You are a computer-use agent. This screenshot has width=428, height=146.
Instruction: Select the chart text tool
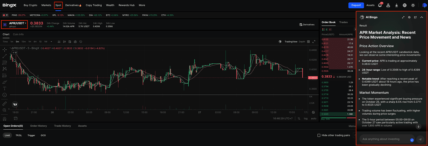pos(5,88)
